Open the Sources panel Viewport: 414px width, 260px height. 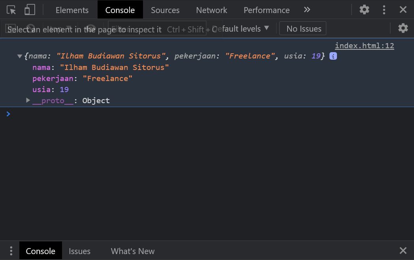[x=165, y=10]
